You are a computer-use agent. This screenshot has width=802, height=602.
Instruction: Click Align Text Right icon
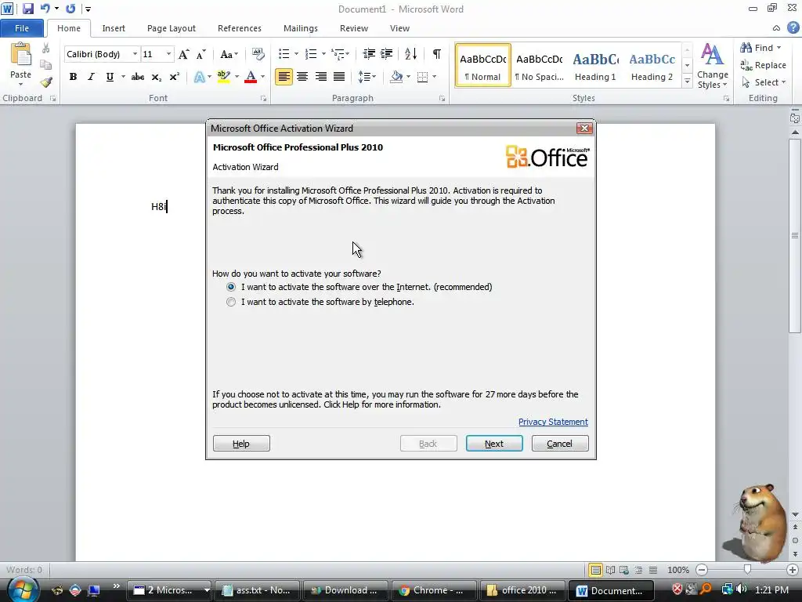click(x=320, y=77)
